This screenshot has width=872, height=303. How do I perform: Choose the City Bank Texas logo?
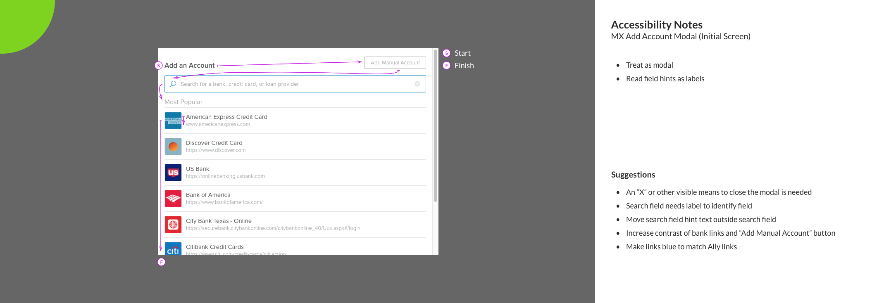pos(173,225)
